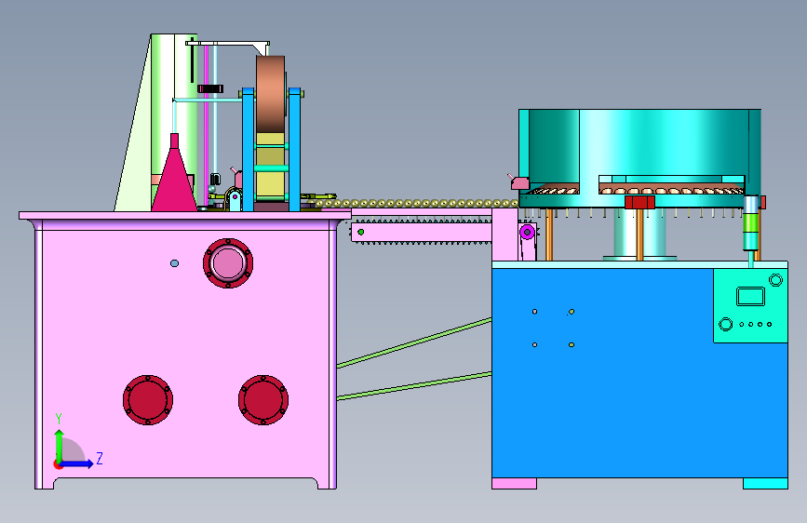Viewport: 807px width, 523px height.
Task: Click the green Y axis label
Action: click(58, 419)
